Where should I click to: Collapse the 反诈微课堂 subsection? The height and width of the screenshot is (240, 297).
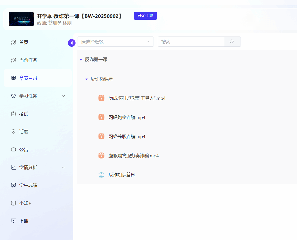coord(87,79)
